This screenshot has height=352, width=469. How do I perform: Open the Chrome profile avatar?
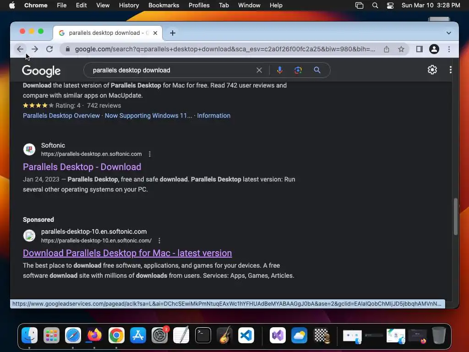434,49
